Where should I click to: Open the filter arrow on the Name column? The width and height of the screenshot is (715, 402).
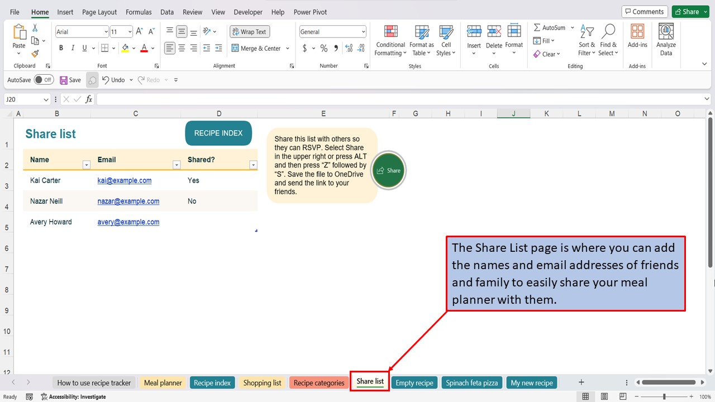(x=86, y=165)
